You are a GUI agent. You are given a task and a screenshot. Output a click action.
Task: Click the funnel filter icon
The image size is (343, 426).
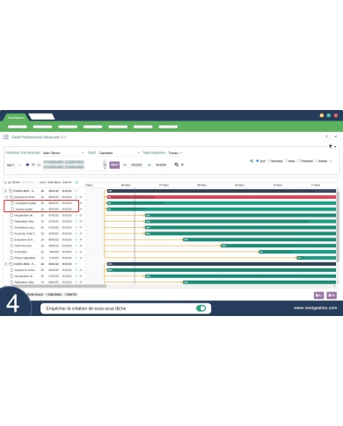[331, 146]
